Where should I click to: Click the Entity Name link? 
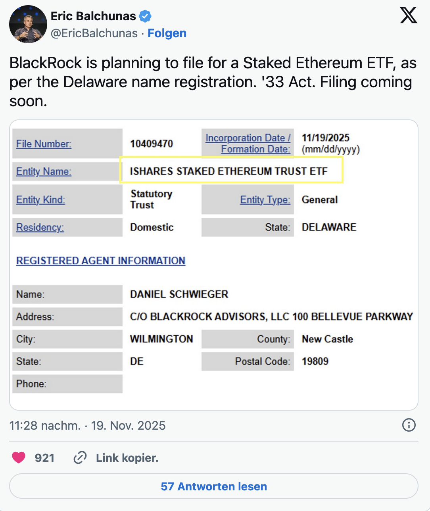click(44, 171)
